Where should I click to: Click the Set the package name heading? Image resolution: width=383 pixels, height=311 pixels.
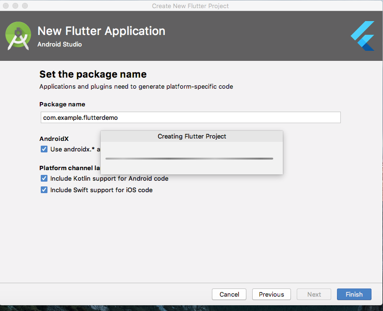(x=93, y=74)
